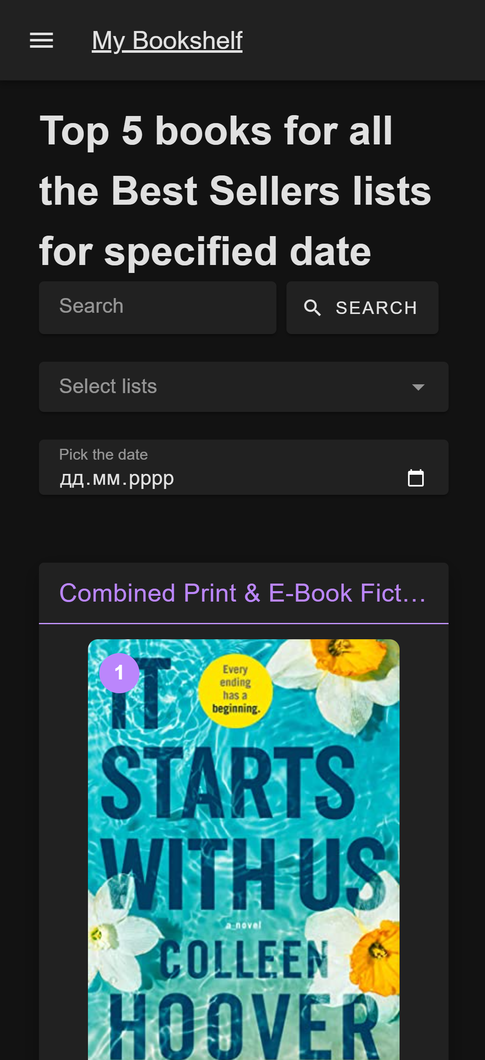Open the lists chooser labeled Select lists
The image size is (485, 1060).
243,386
